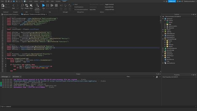Click the Paste clipboard icon
The image size is (197, 111).
[3, 6]
